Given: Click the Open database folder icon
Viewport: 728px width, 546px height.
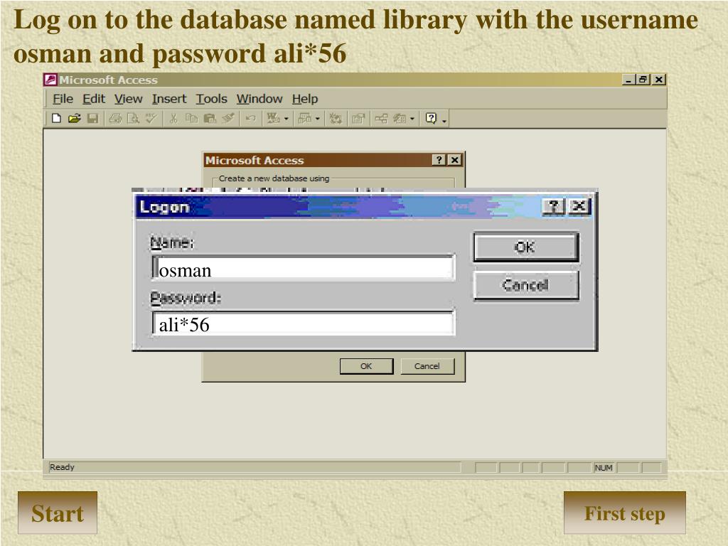Looking at the screenshot, I should click(74, 119).
